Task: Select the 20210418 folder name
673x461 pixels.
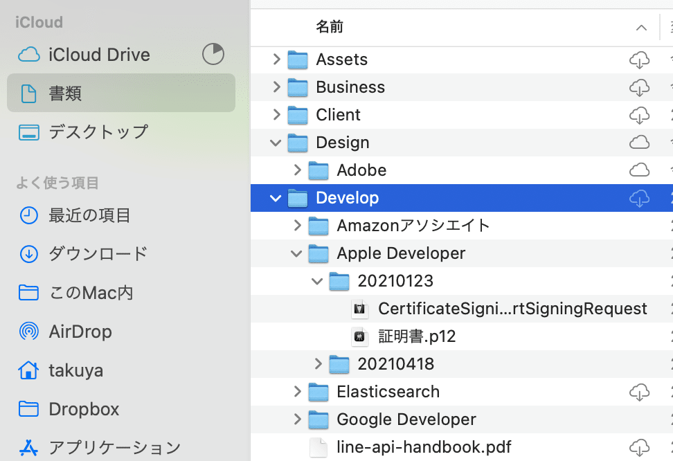Action: point(396,364)
